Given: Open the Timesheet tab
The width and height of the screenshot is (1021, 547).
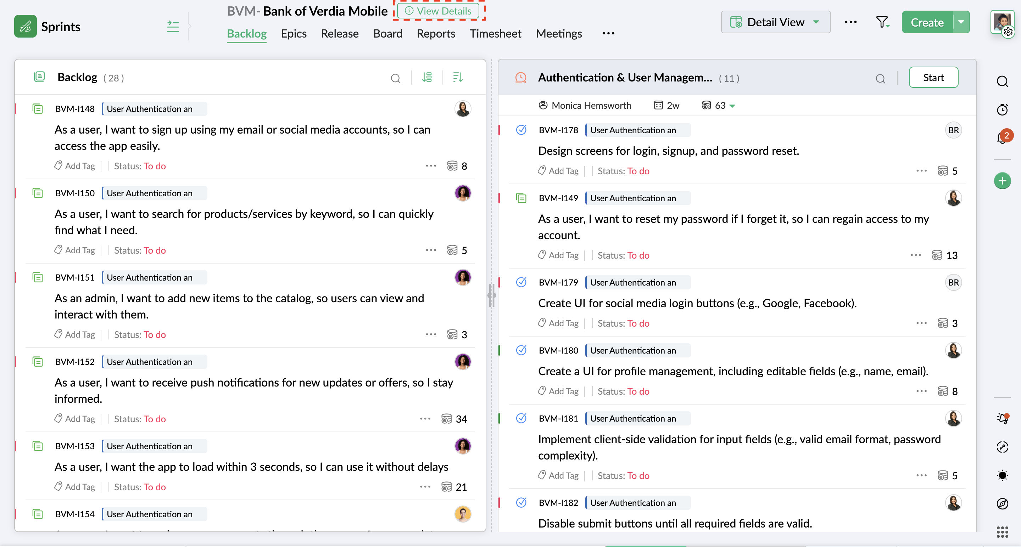Looking at the screenshot, I should (x=496, y=34).
